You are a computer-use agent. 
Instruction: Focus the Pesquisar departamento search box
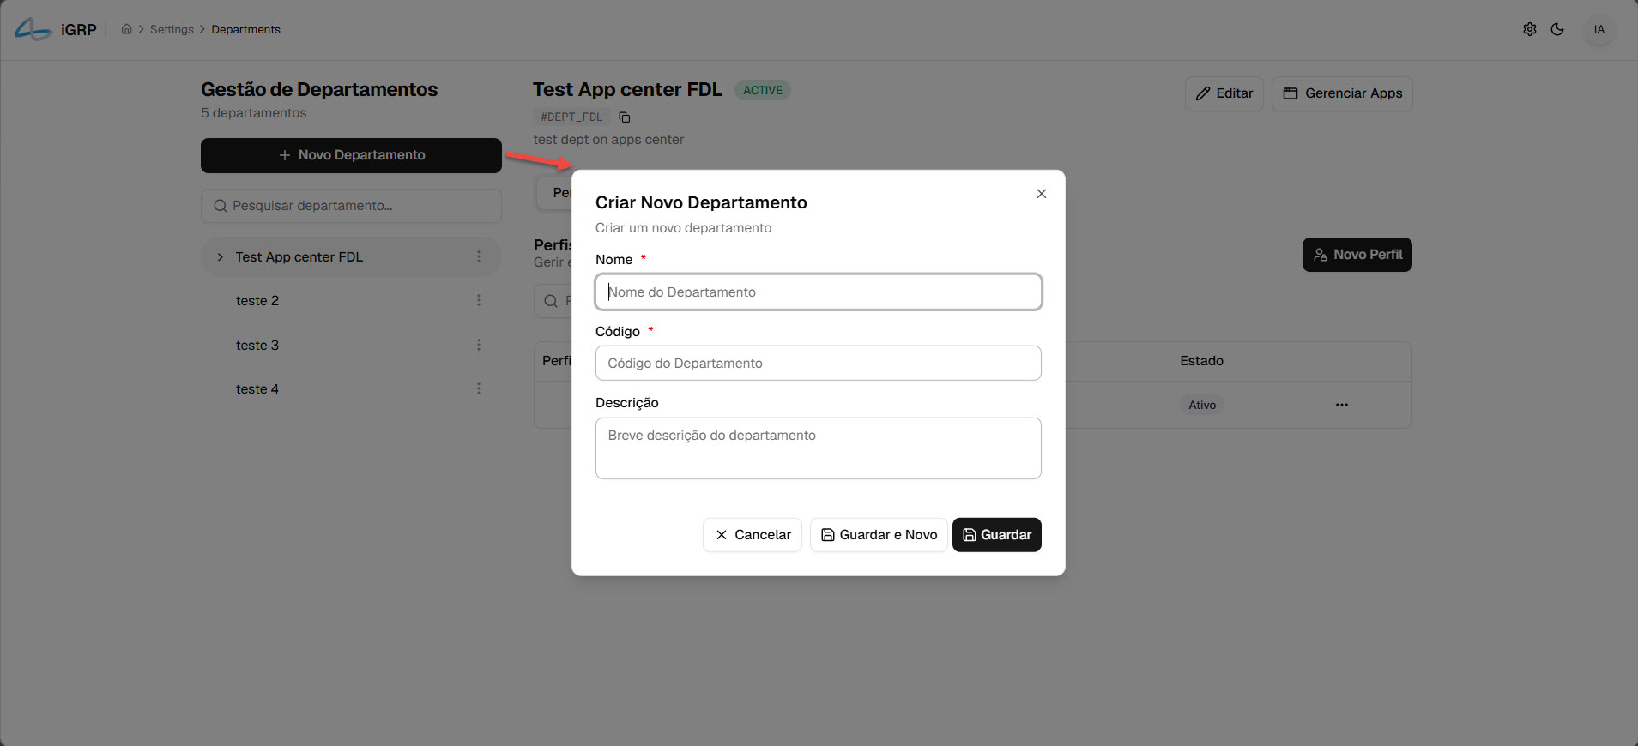pos(351,206)
